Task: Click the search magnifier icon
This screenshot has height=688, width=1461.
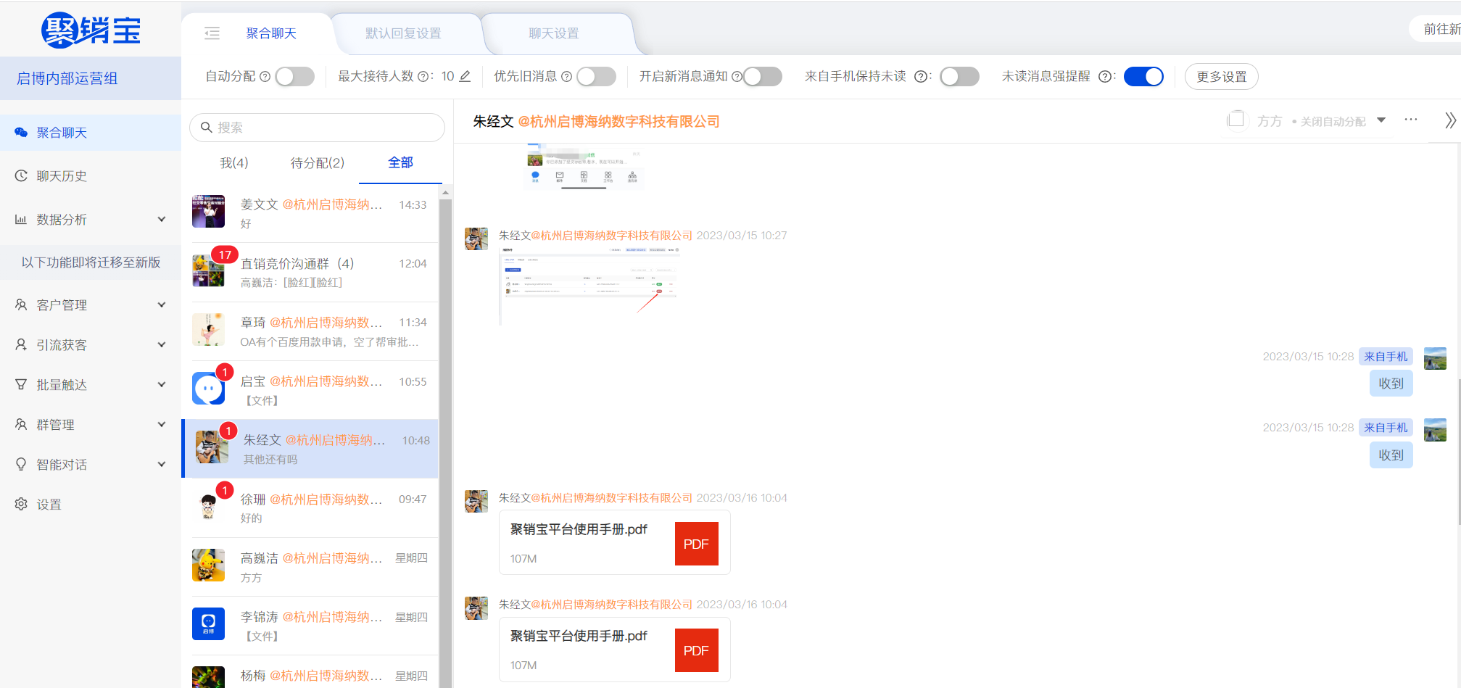Action: click(207, 128)
